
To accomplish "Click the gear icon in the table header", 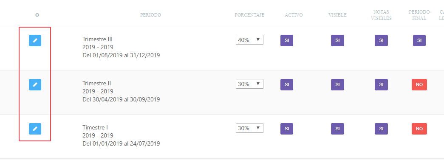I will click(x=37, y=15).
